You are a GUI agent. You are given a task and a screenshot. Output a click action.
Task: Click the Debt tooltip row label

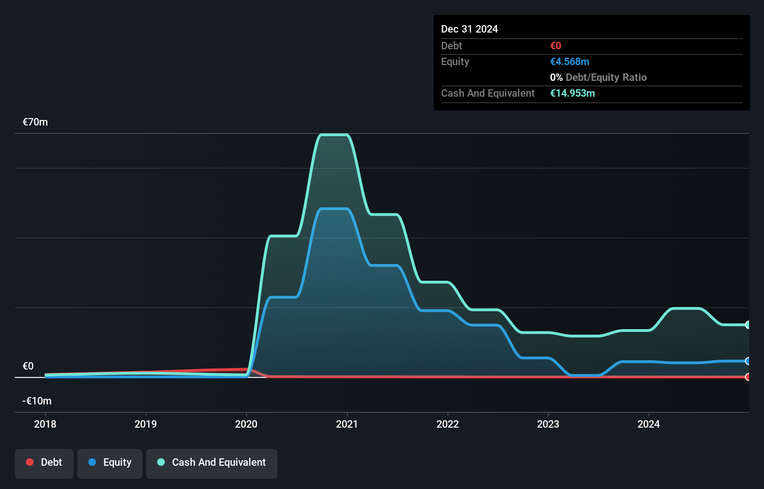(x=451, y=46)
